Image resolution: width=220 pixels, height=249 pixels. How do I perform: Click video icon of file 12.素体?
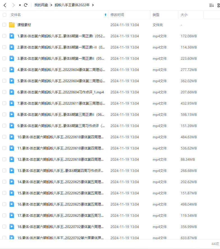[12, 159]
